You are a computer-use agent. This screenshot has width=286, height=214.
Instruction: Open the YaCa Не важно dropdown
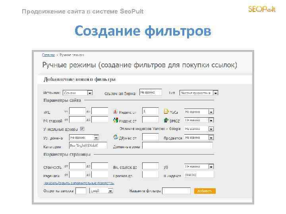click(199, 111)
